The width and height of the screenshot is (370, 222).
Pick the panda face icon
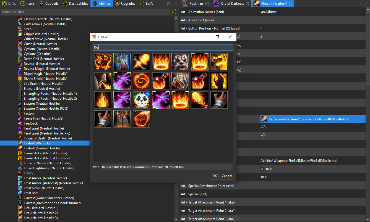tap(141, 100)
